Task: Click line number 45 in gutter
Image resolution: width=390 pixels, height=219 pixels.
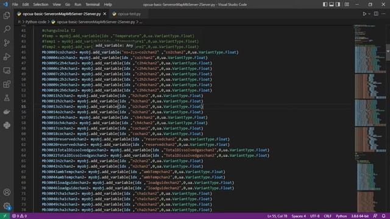Action: point(23,52)
